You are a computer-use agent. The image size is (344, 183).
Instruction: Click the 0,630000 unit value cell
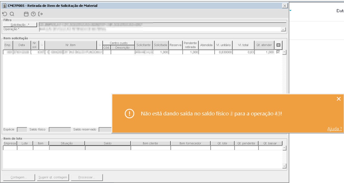223,52
